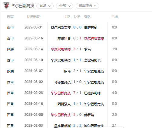Open the 皇家贝蒂斯 team link
The height and width of the screenshot is (128, 152).
62,126
